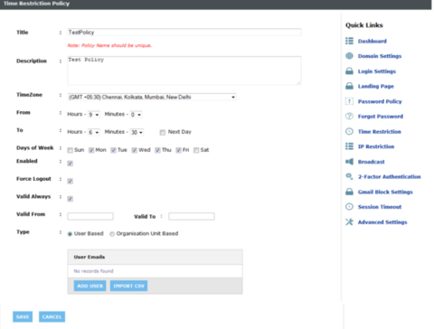Viewport: 434px width, 329px height.
Task: Open the TimeZone dropdown
Action: pos(152,97)
